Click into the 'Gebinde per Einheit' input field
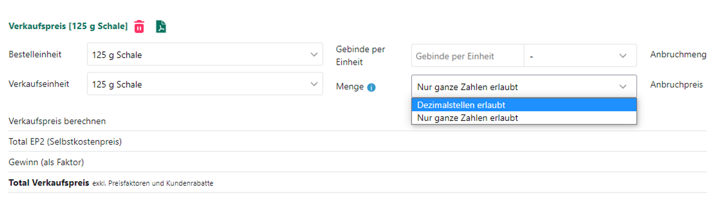 pyautogui.click(x=467, y=56)
